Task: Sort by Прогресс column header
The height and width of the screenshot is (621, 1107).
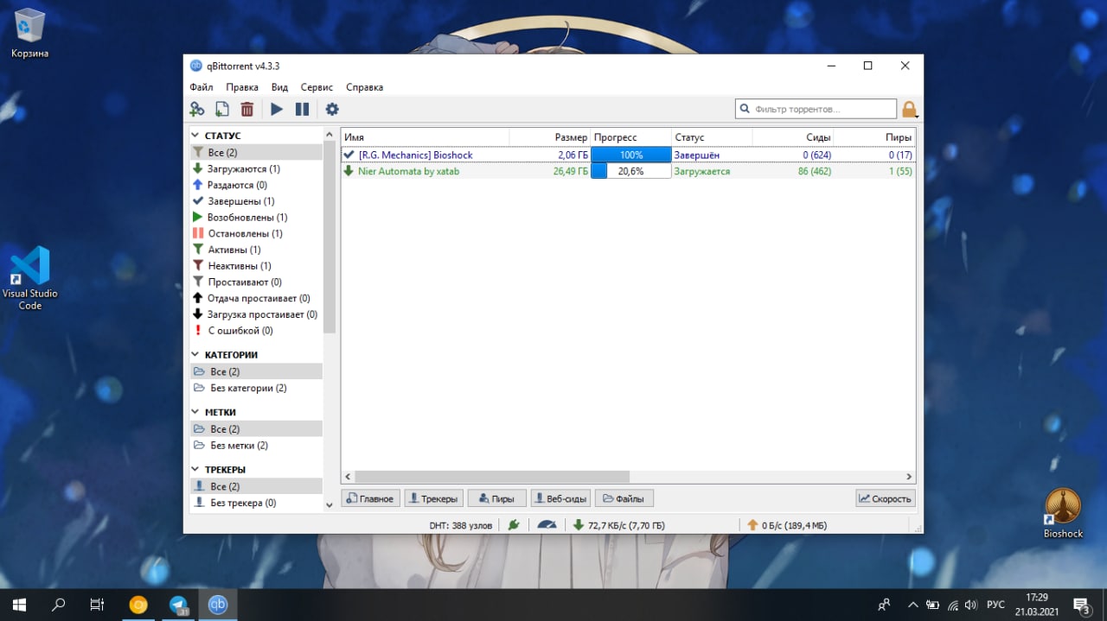Action: 630,137
